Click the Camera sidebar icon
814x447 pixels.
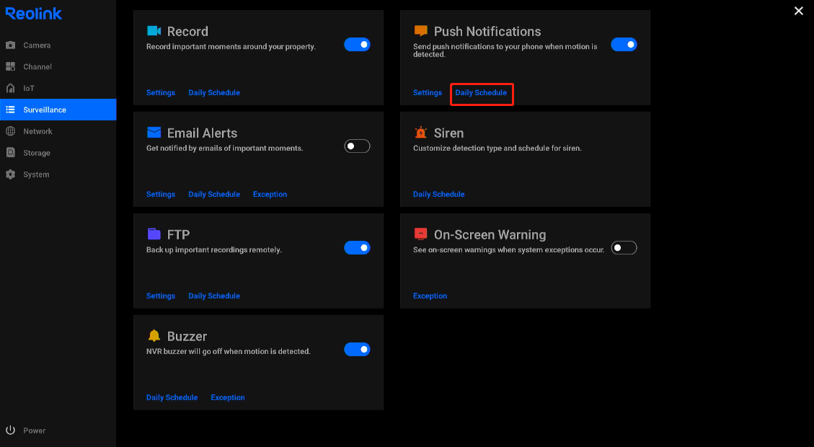tap(10, 45)
